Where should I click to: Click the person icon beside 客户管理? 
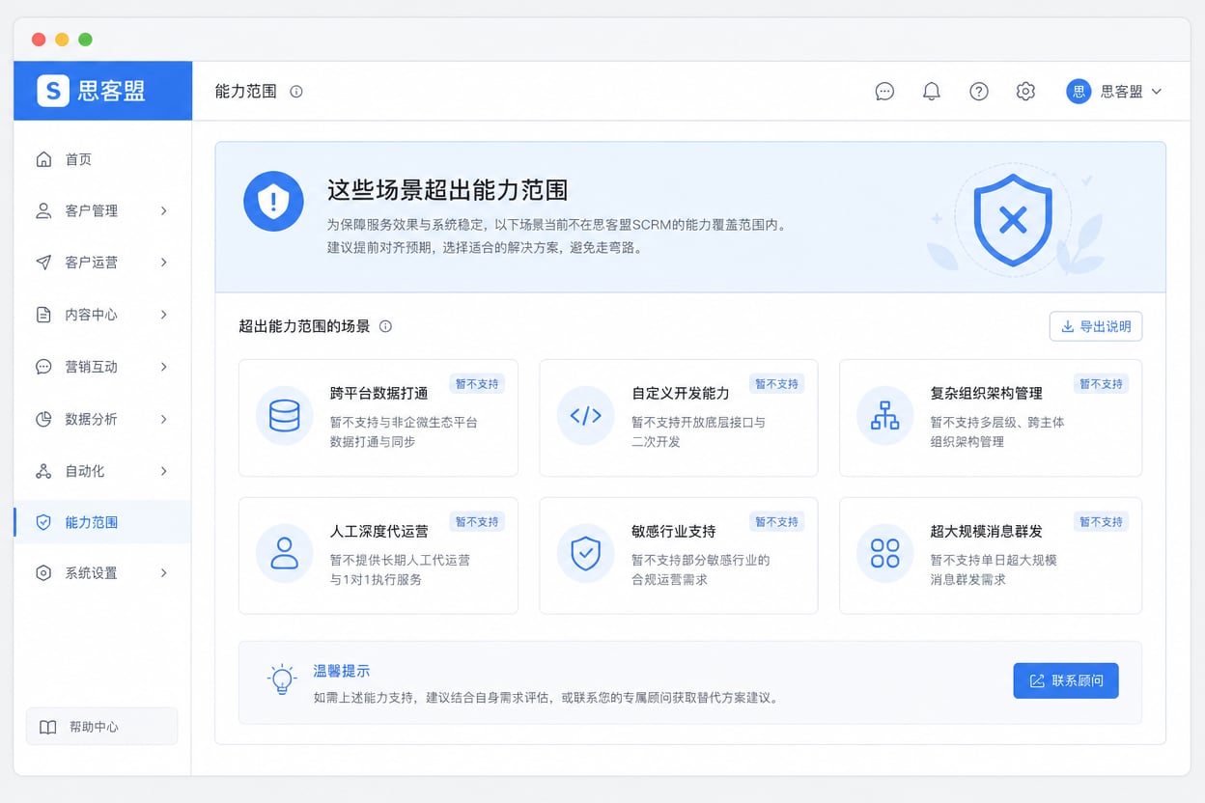(x=43, y=210)
